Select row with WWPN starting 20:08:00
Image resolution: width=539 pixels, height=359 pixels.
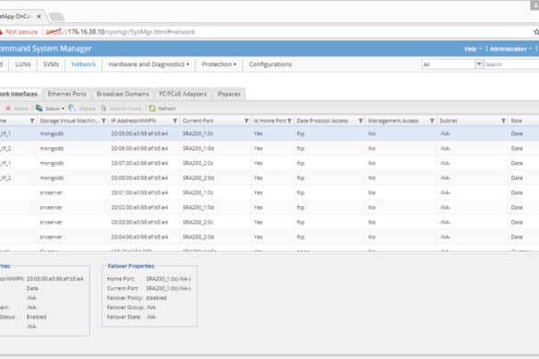[269, 178]
